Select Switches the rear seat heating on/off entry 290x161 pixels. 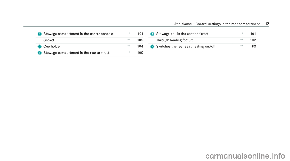point(186,47)
